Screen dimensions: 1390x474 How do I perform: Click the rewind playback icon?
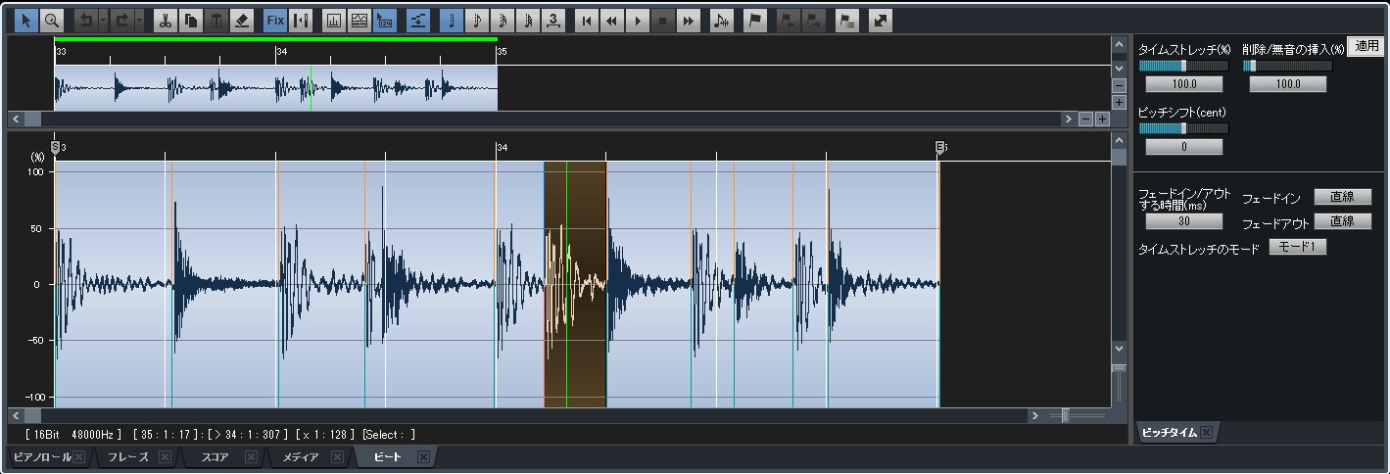[611, 20]
